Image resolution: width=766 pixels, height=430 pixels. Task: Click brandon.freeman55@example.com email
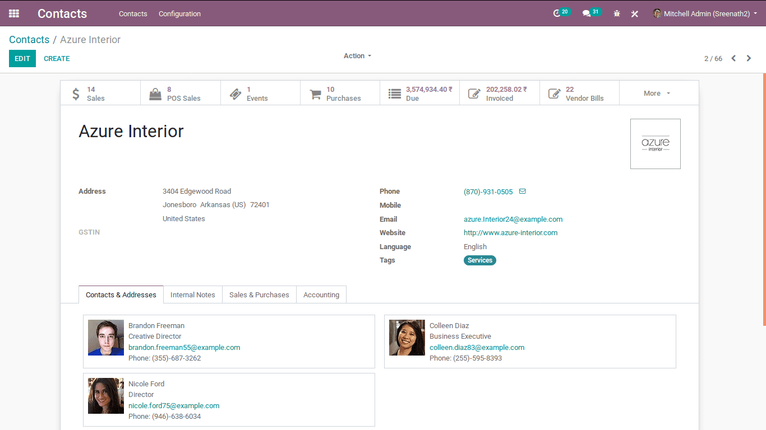pos(184,348)
